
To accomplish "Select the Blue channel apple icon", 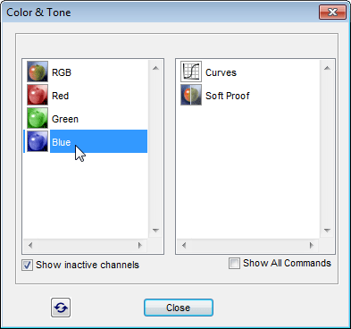I will 38,141.
